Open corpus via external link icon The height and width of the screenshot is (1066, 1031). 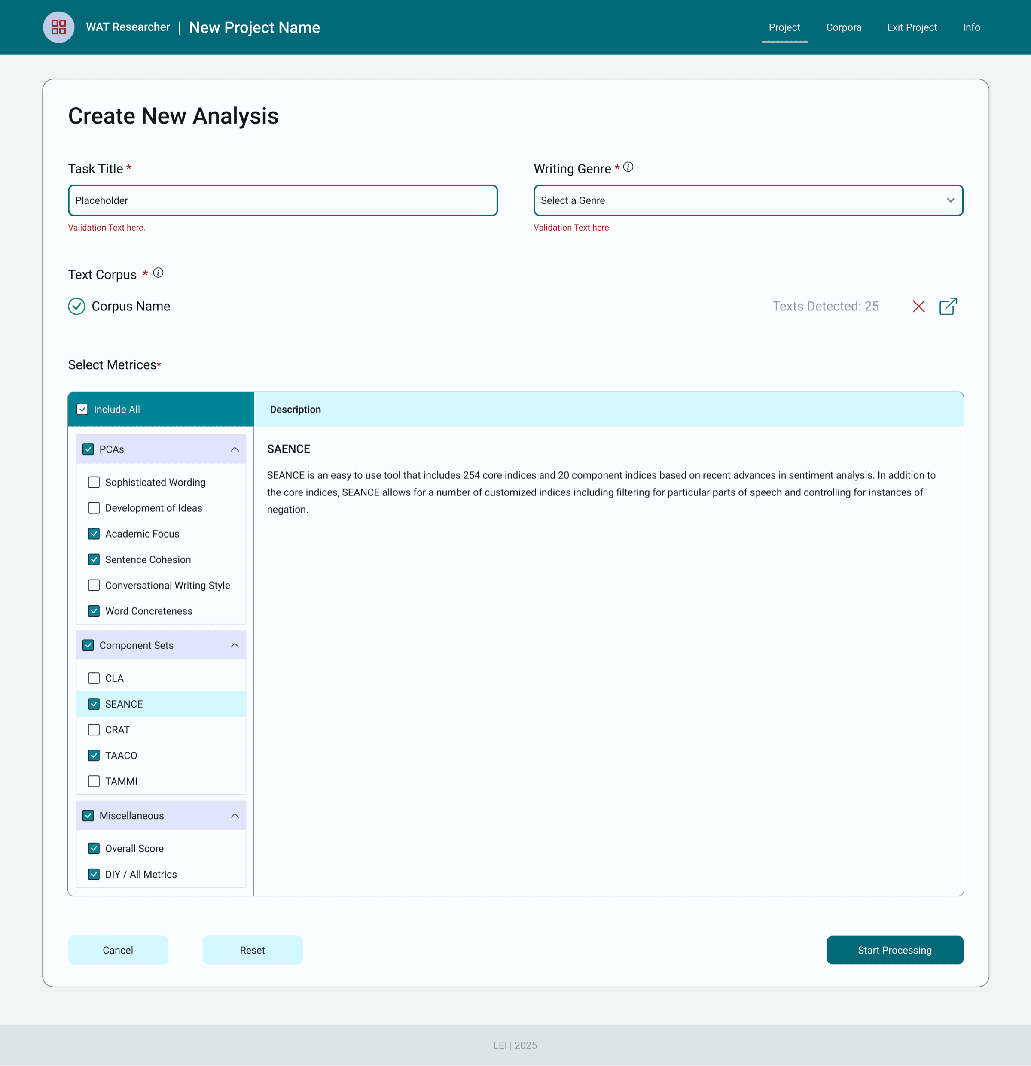coord(948,306)
